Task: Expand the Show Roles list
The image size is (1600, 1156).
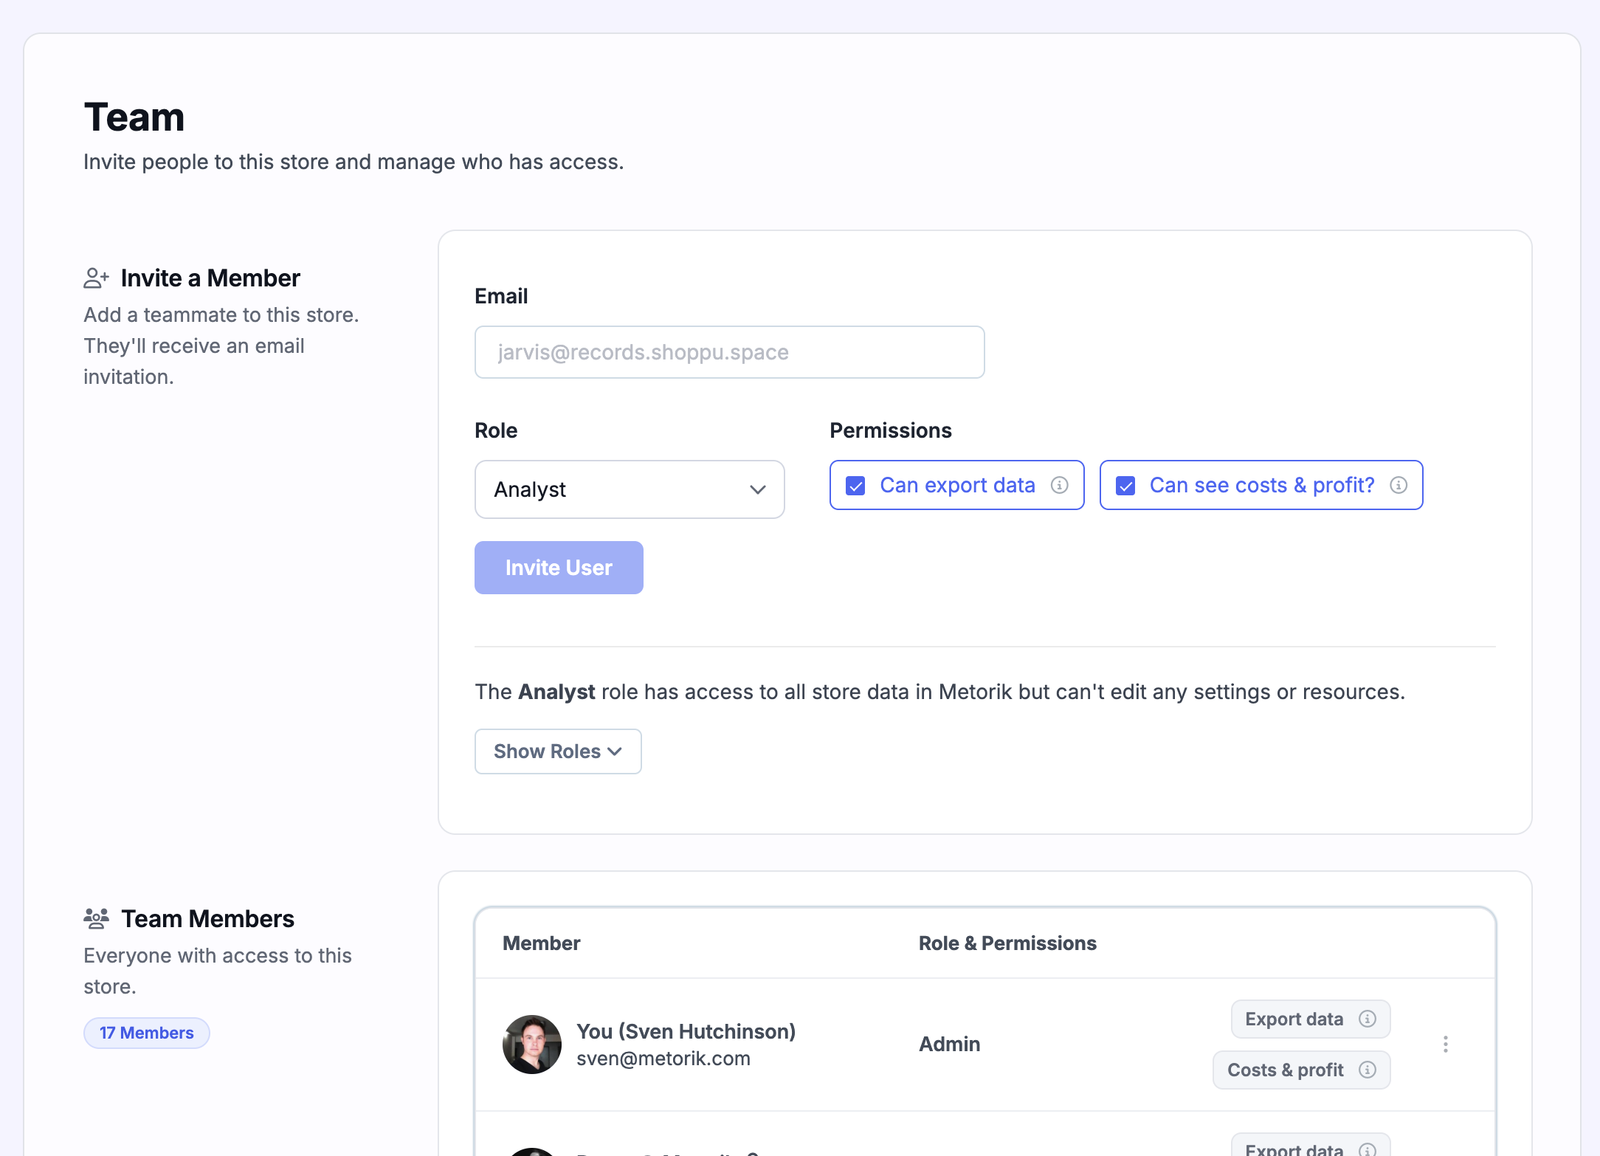Action: [x=558, y=751]
